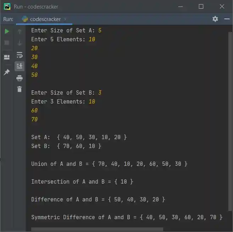The image size is (233, 232).
Task: Click 'Symmetric Difference of A and B' line
Action: [x=127, y=217]
